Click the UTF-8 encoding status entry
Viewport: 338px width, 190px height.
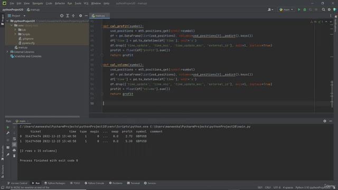pos(277,188)
